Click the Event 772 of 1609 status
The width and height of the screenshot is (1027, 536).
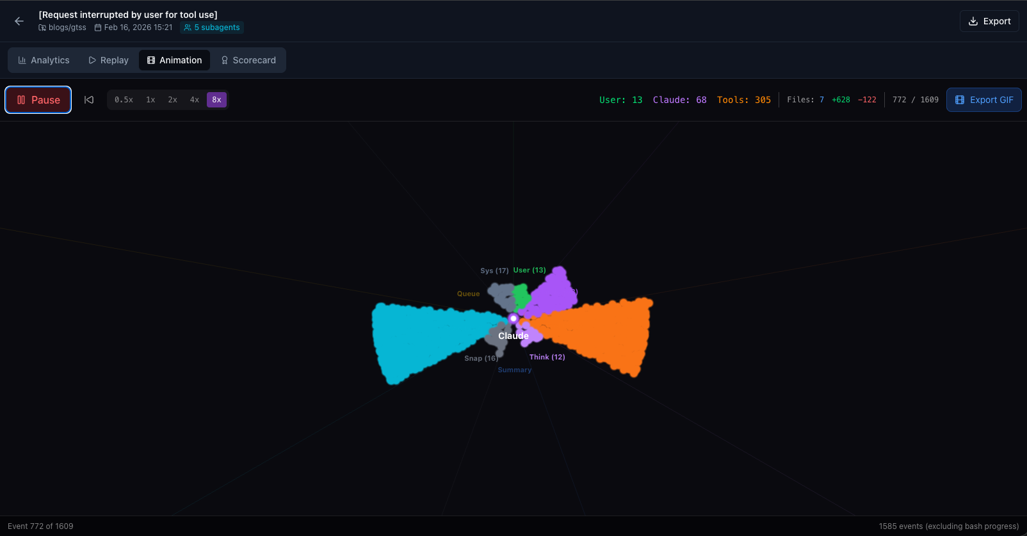[40, 526]
